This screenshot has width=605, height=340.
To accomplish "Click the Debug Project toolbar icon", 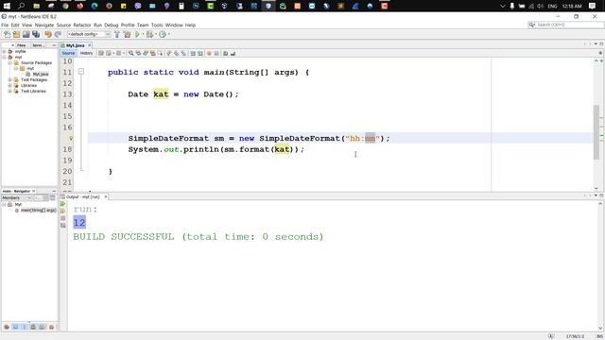I will tap(149, 34).
